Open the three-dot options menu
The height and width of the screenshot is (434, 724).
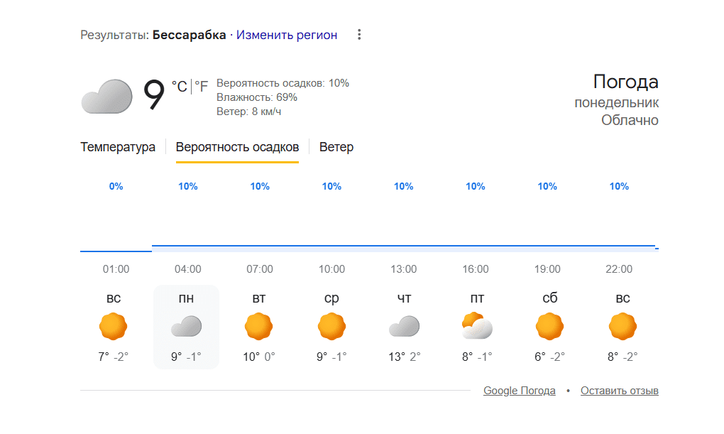click(x=359, y=35)
